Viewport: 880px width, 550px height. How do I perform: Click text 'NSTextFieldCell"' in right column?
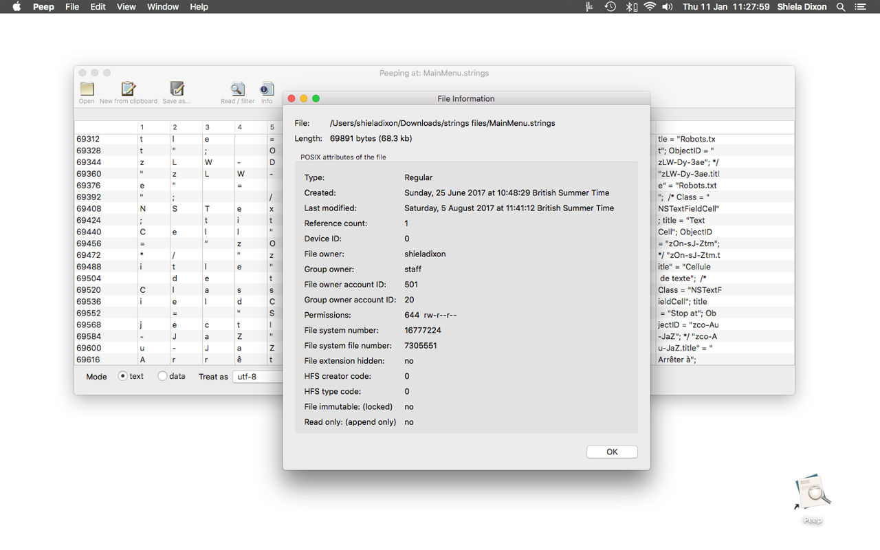click(689, 208)
